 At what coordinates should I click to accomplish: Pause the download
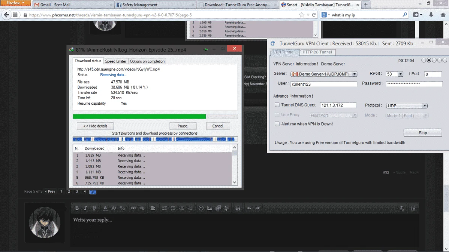click(183, 126)
